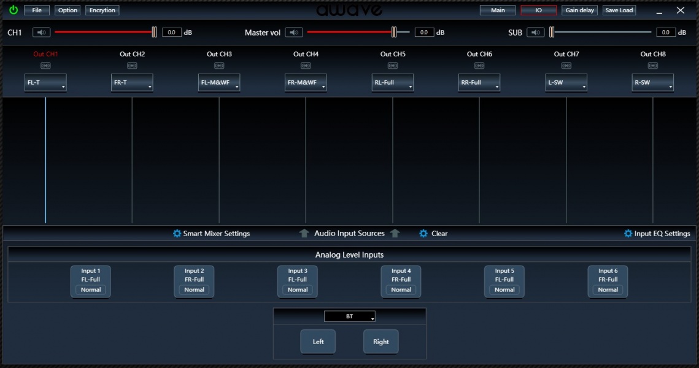
Task: Open Input EQ Settings gear
Action: point(628,234)
